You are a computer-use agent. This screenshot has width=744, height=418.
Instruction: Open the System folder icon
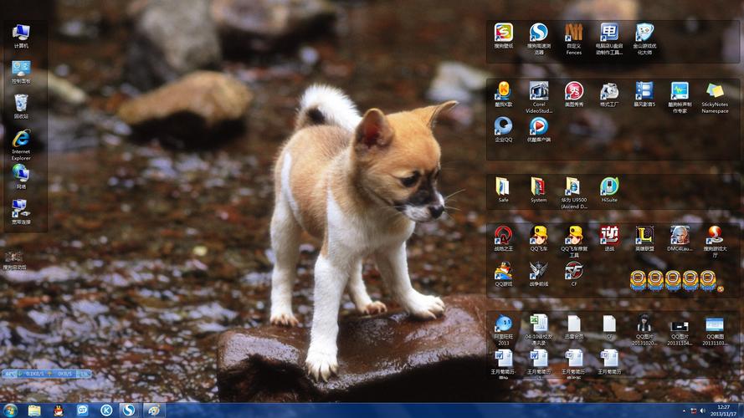539,186
